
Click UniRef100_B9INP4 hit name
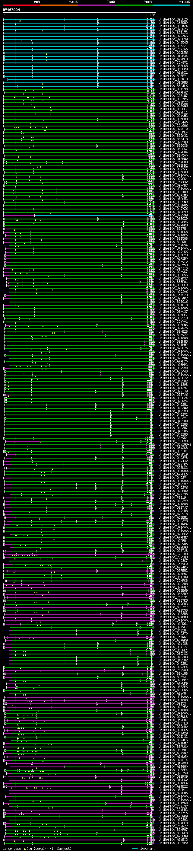tap(173, 524)
